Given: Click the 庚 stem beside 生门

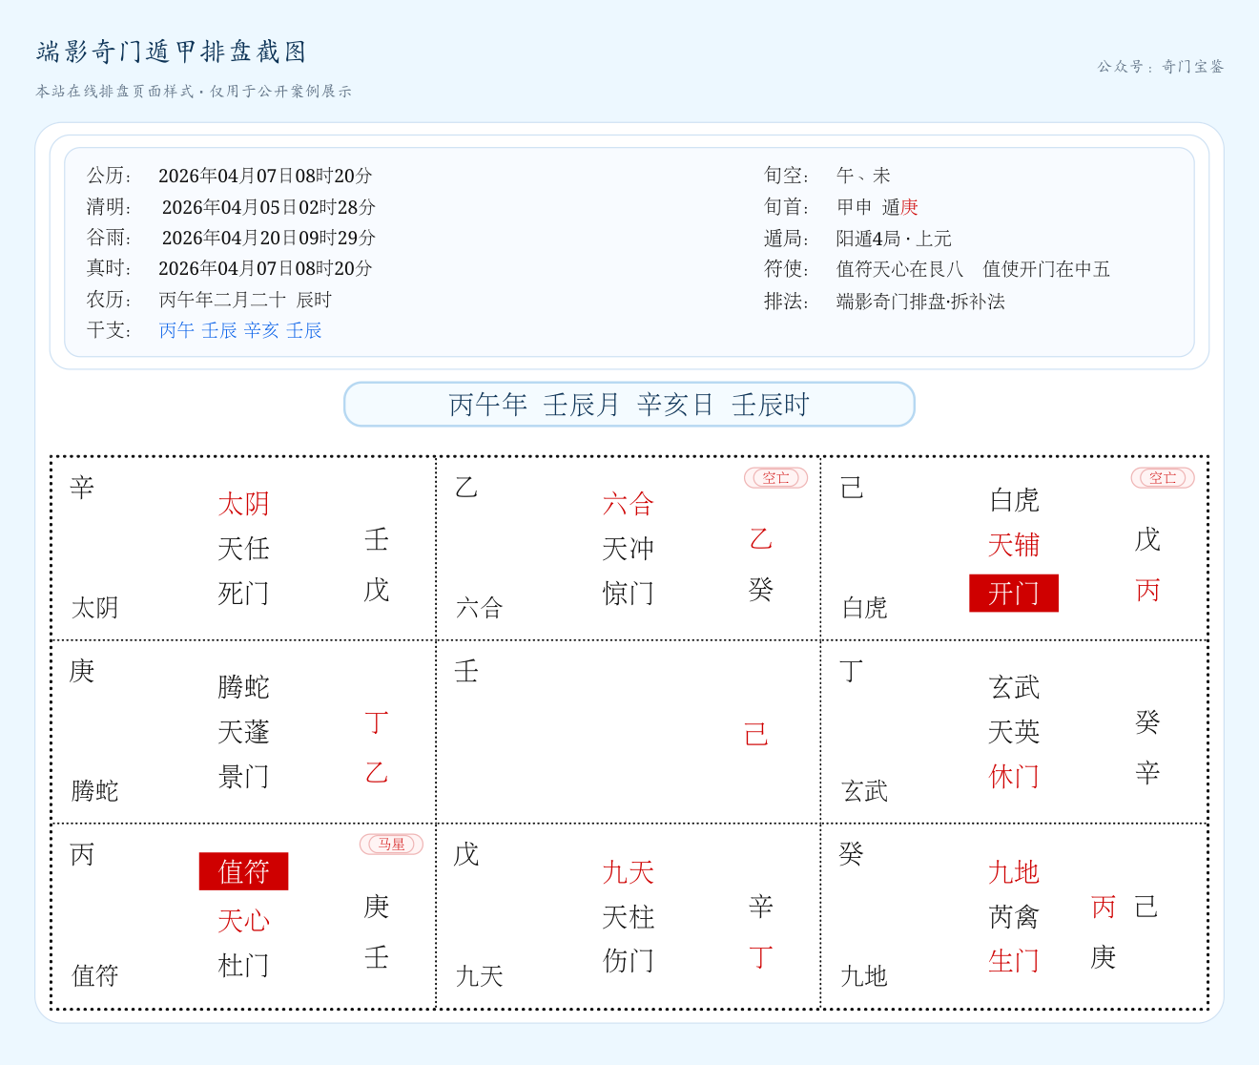Looking at the screenshot, I should click(x=1104, y=957).
